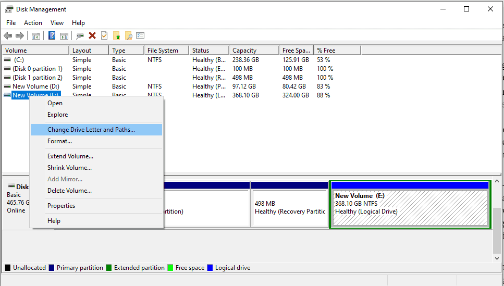504x286 pixels.
Task: Click the Back arrow toolbar icon
Action: click(x=8, y=35)
